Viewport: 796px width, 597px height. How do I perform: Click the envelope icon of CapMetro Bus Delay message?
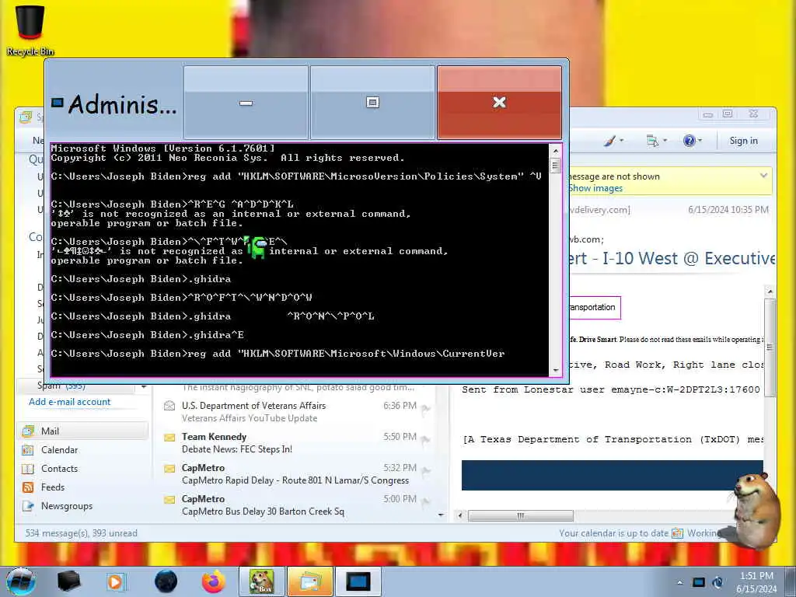tap(169, 499)
